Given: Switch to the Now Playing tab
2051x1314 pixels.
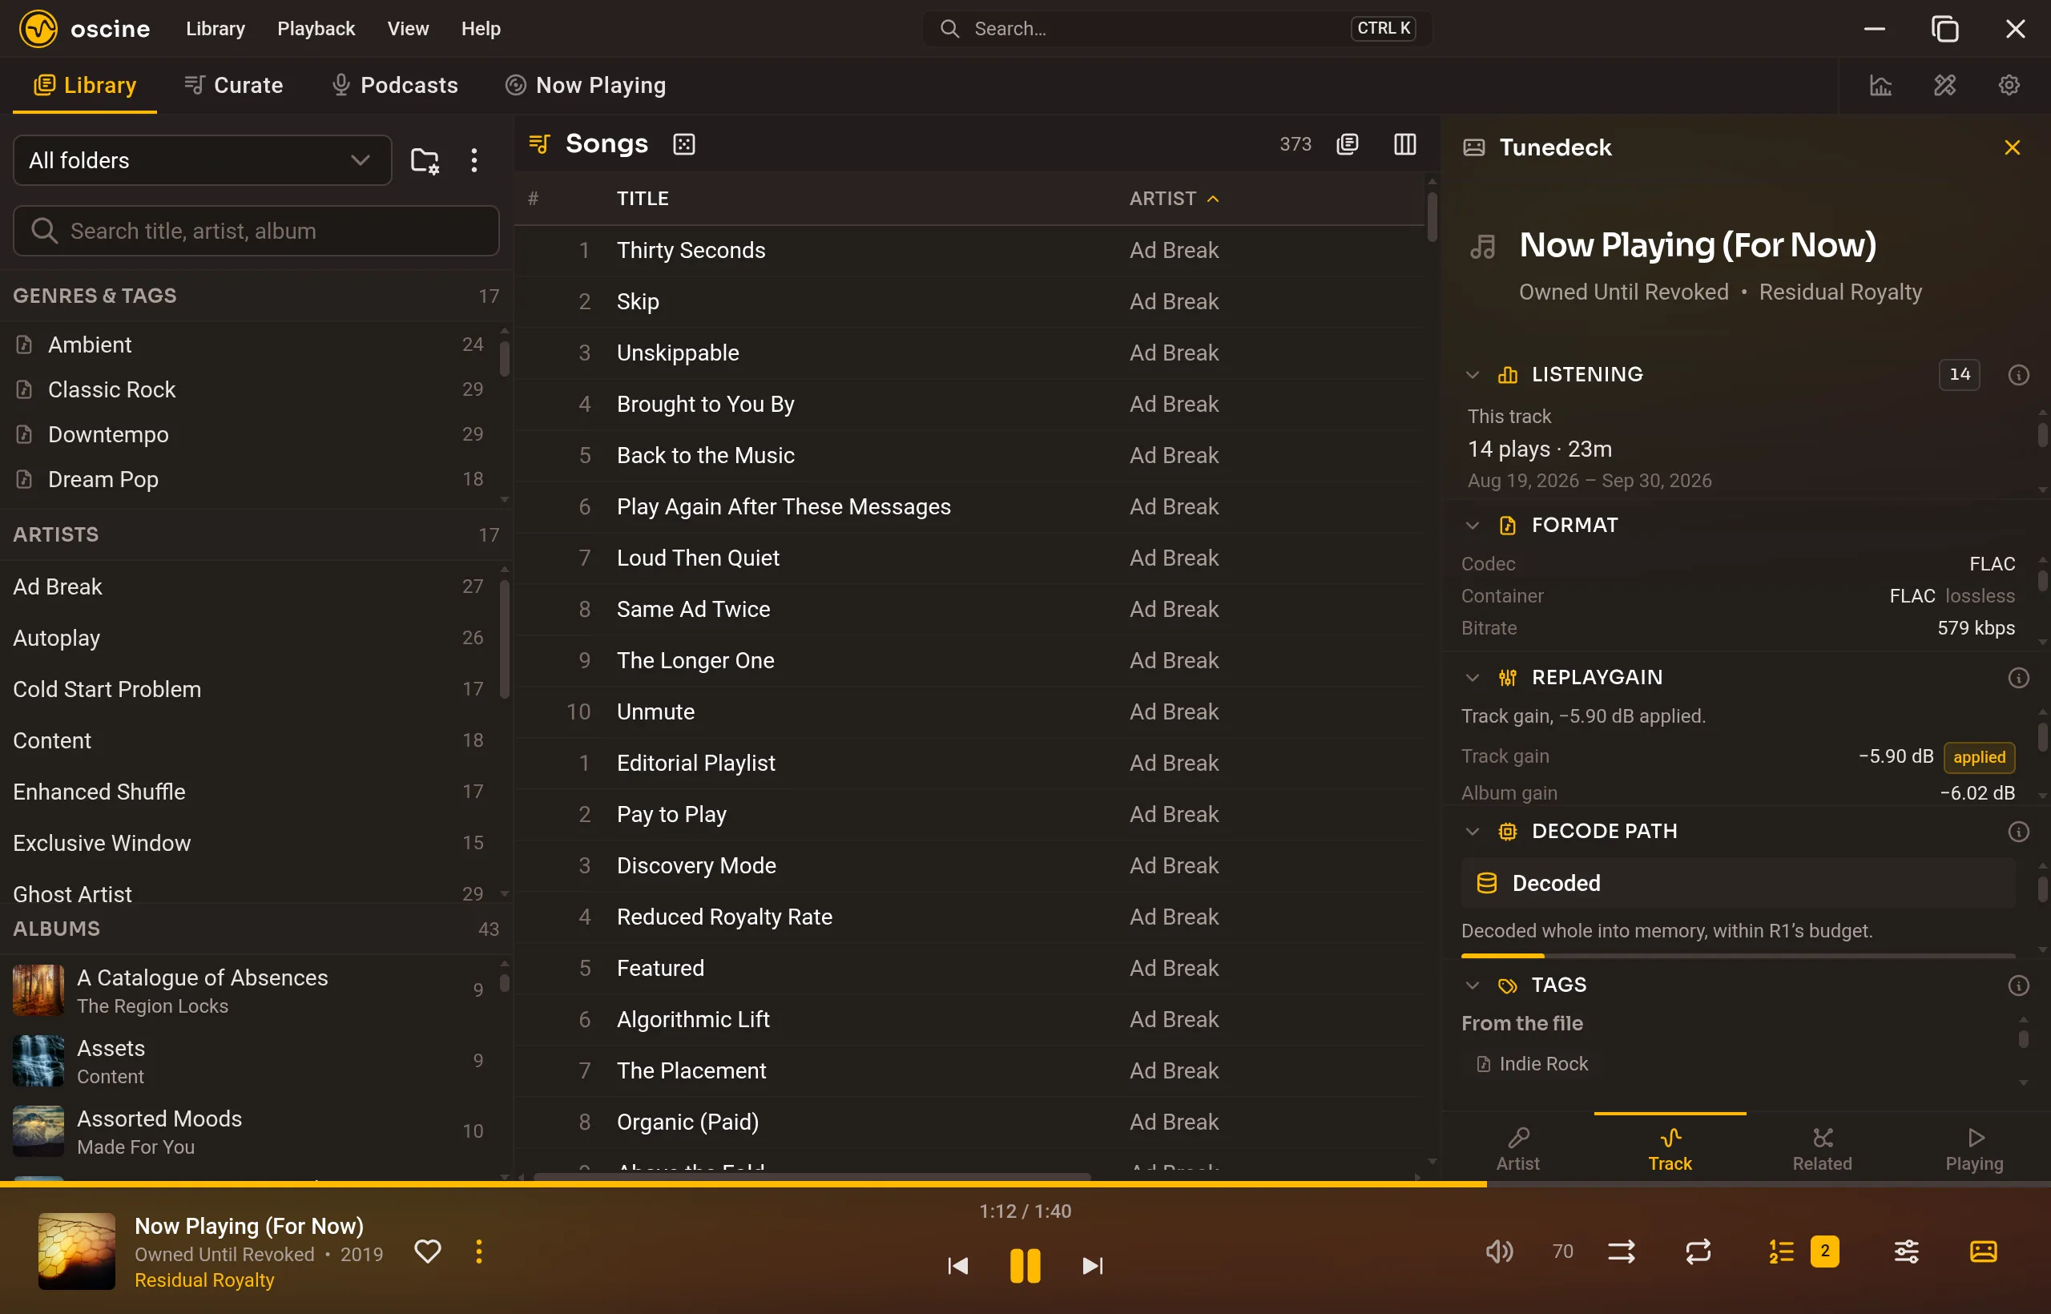Looking at the screenshot, I should click(586, 85).
